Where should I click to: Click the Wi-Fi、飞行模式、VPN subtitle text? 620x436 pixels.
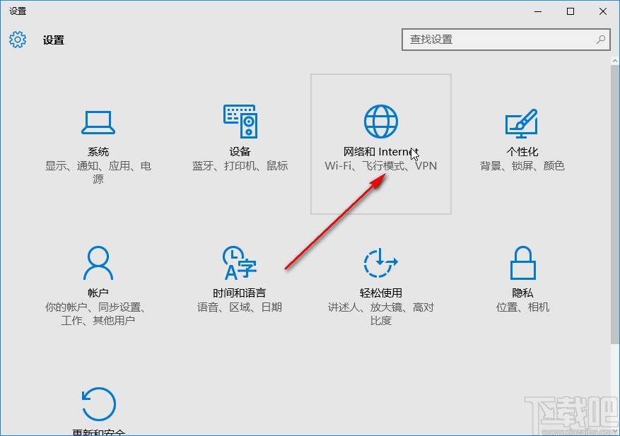(380, 165)
